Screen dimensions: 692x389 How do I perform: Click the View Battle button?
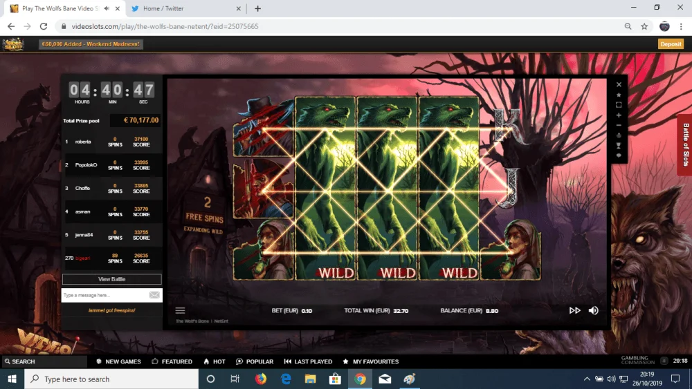point(111,279)
